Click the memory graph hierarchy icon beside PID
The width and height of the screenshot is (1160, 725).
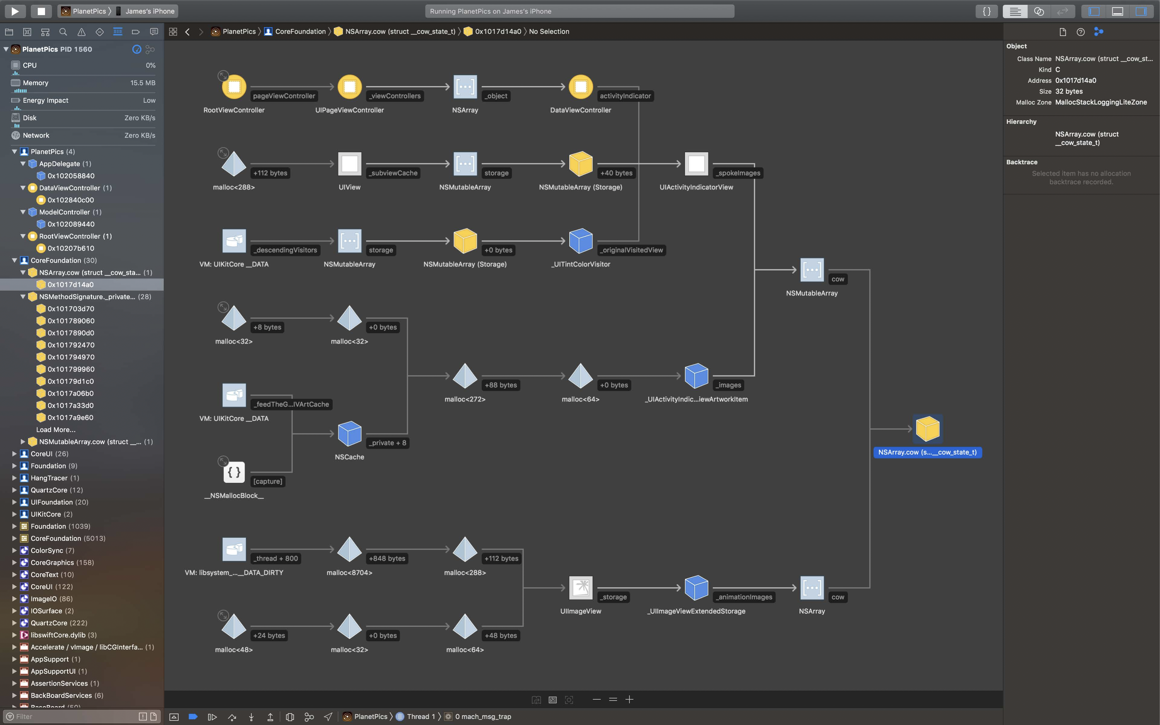pos(150,49)
